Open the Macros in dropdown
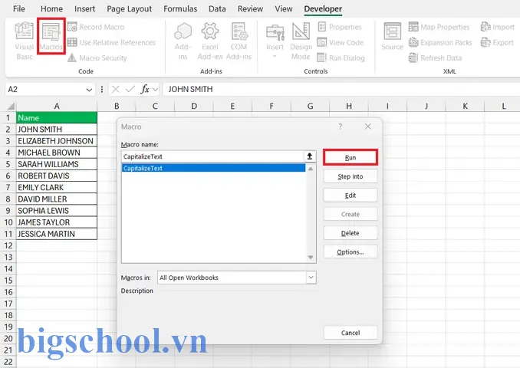The height and width of the screenshot is (368, 520). coord(311,278)
